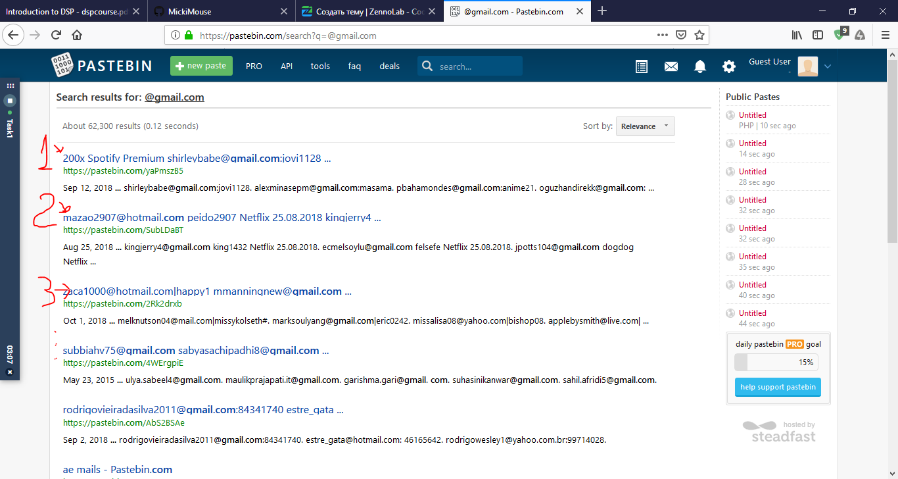Image resolution: width=898 pixels, height=479 pixels.
Task: Switch to the Introduction to DSP tab
Action: pyautogui.click(x=67, y=11)
